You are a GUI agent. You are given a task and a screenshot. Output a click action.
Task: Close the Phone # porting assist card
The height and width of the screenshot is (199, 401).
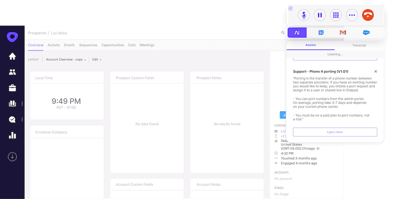coord(376,71)
